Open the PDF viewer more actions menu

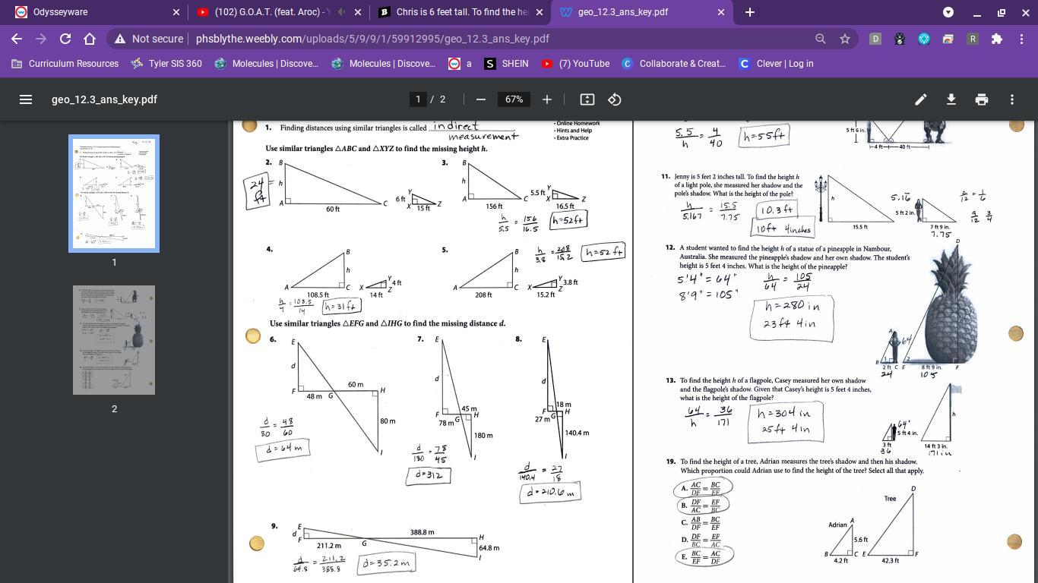(x=1012, y=99)
